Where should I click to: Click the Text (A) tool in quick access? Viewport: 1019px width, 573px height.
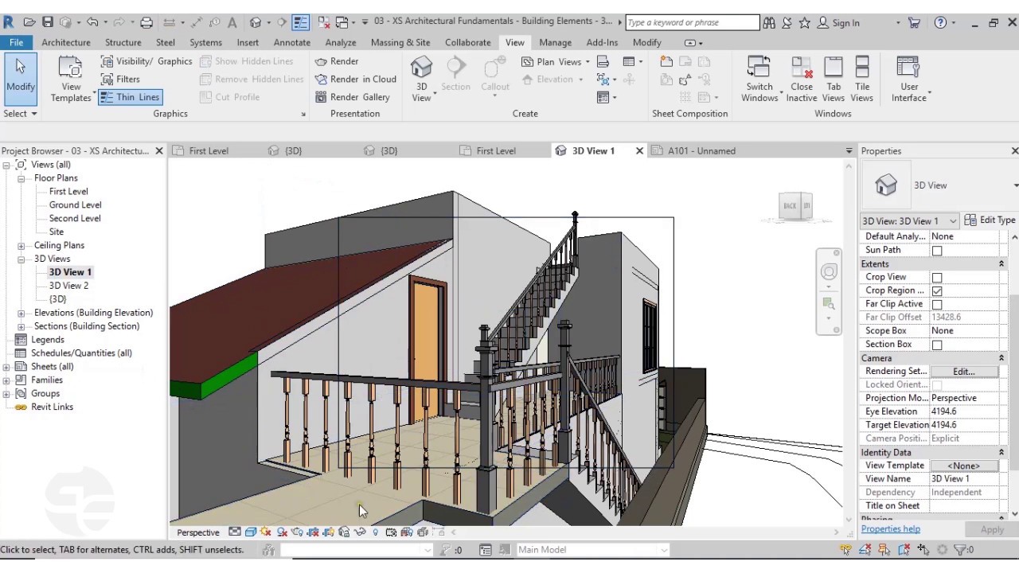pos(232,22)
